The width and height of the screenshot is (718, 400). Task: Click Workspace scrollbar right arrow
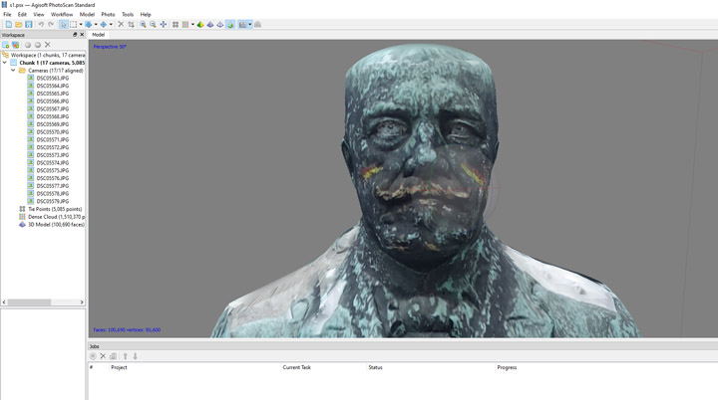[x=82, y=302]
